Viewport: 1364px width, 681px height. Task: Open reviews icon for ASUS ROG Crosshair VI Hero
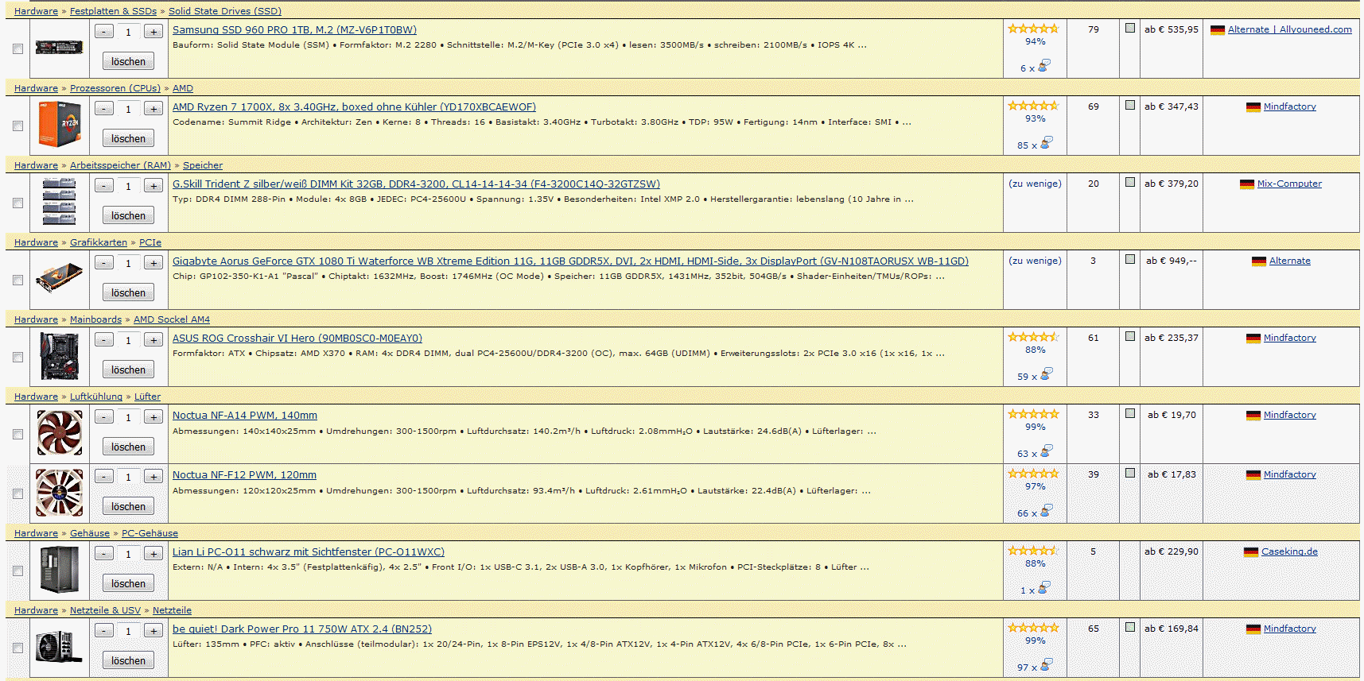click(x=1046, y=373)
